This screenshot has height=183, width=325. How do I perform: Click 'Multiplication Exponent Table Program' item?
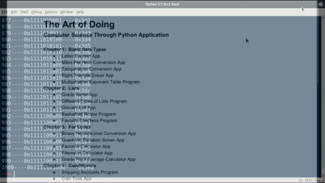click(x=101, y=82)
